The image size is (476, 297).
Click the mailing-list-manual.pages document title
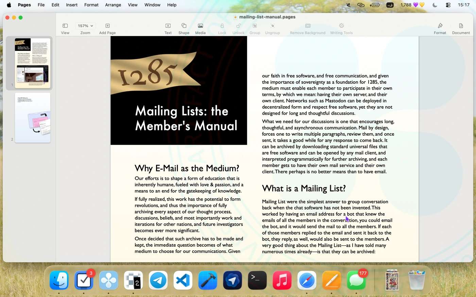click(x=267, y=17)
